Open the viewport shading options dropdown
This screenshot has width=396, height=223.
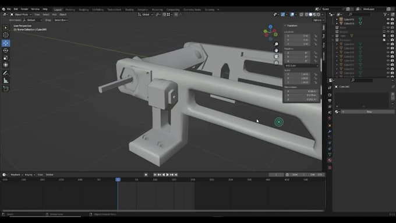323,15
